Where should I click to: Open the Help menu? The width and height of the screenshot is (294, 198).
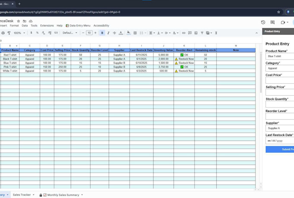coord(59,25)
